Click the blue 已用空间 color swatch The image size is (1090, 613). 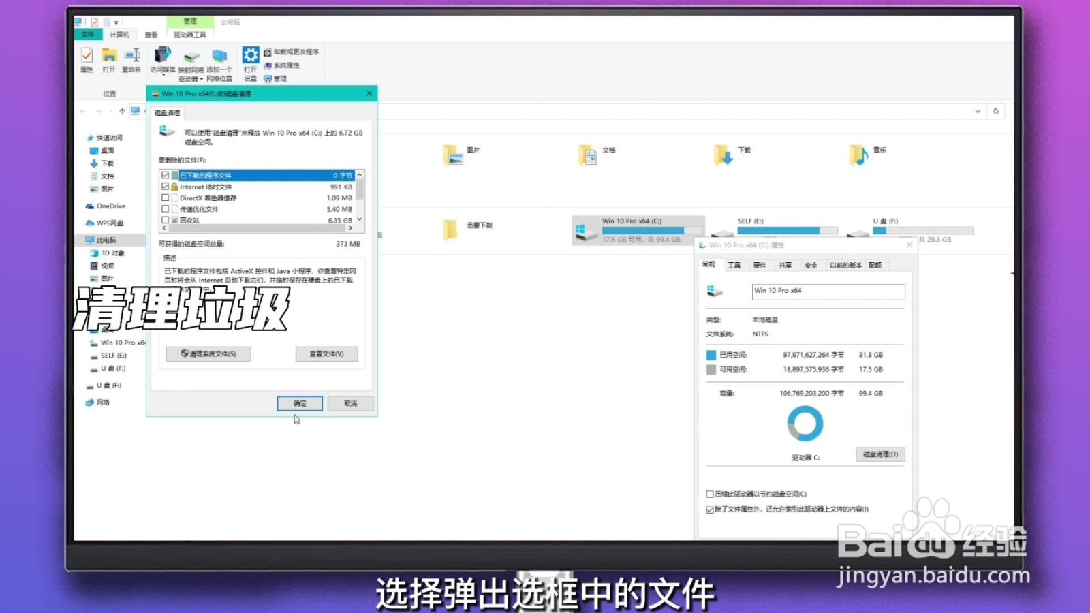pos(711,355)
